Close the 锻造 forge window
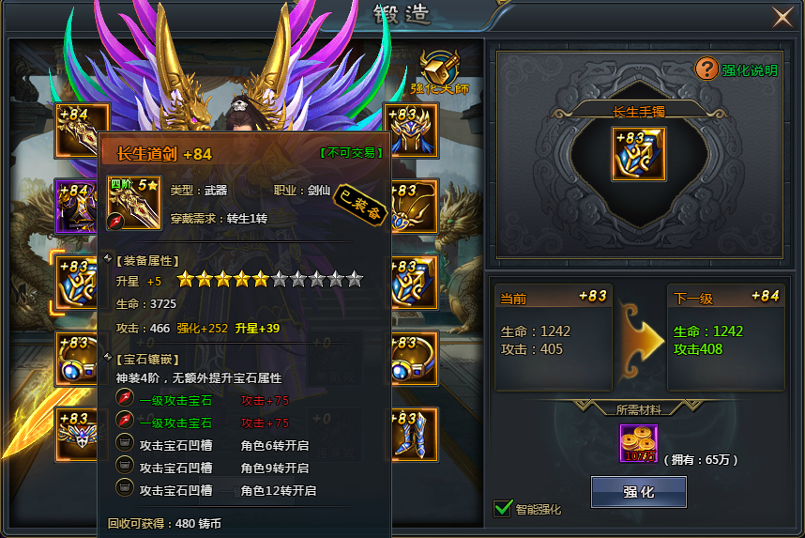 782,17
